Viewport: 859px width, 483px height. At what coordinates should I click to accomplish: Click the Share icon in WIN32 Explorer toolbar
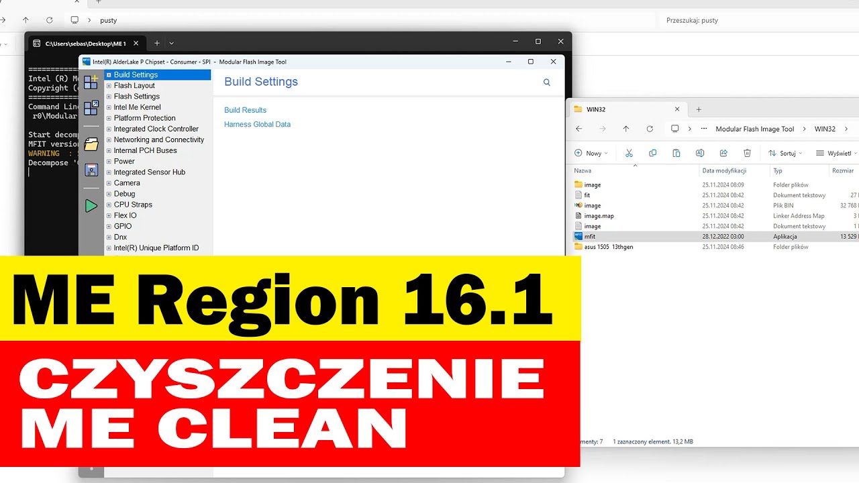pyautogui.click(x=723, y=153)
